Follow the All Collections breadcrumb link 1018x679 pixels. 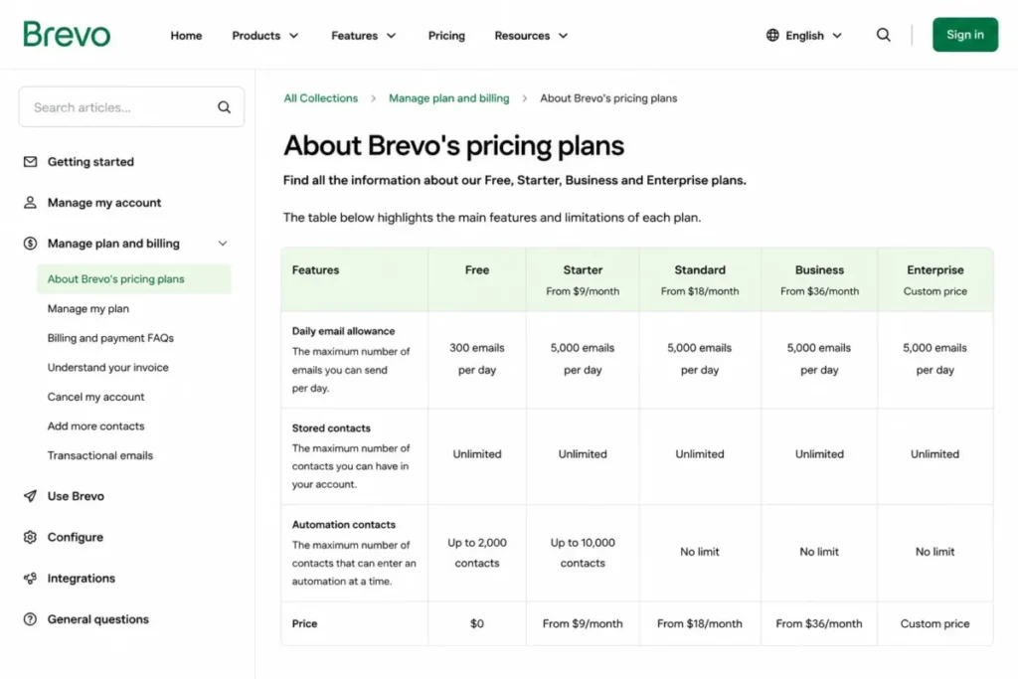[x=321, y=98]
